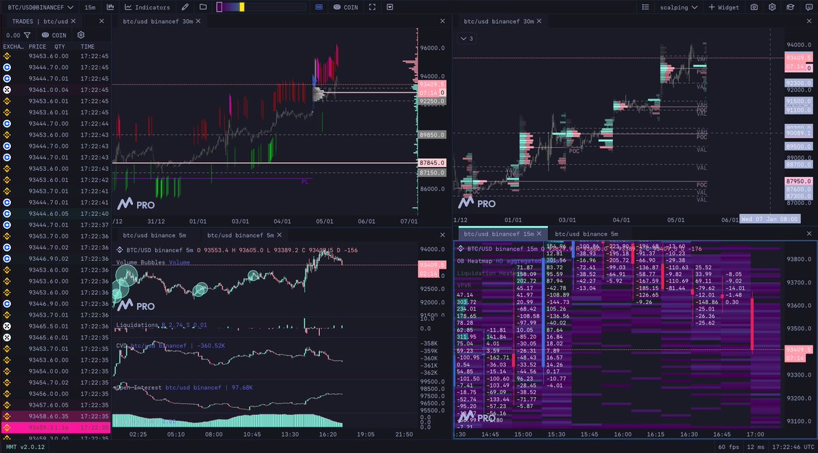Adjust the yellow heatmap slider handle
Screen dimensions: 818x453
click(x=242, y=7)
